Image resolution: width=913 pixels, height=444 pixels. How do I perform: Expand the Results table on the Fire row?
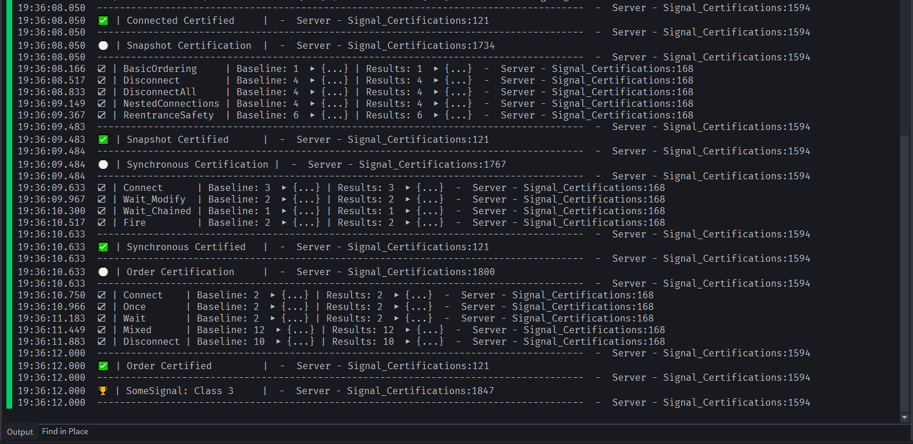point(408,222)
